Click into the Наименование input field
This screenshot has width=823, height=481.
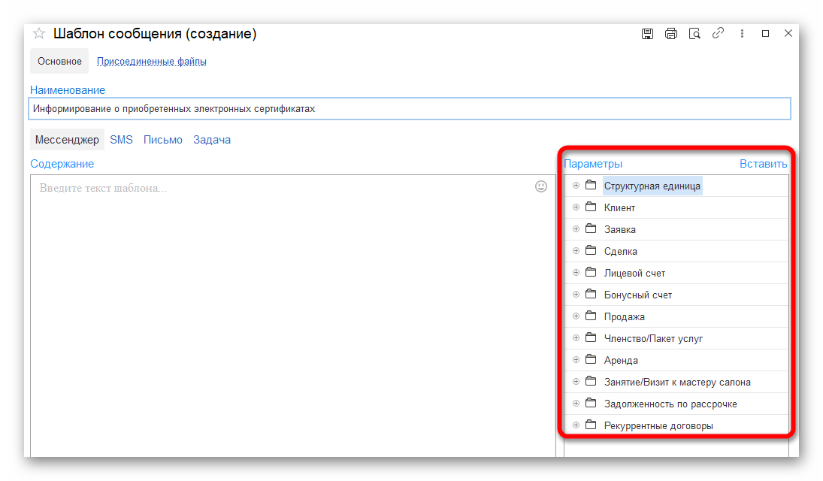(410, 109)
